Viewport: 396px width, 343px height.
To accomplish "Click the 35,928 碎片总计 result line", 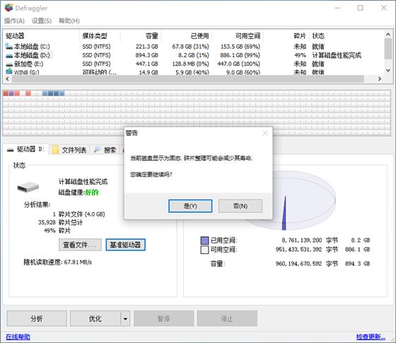I will pos(60,223).
